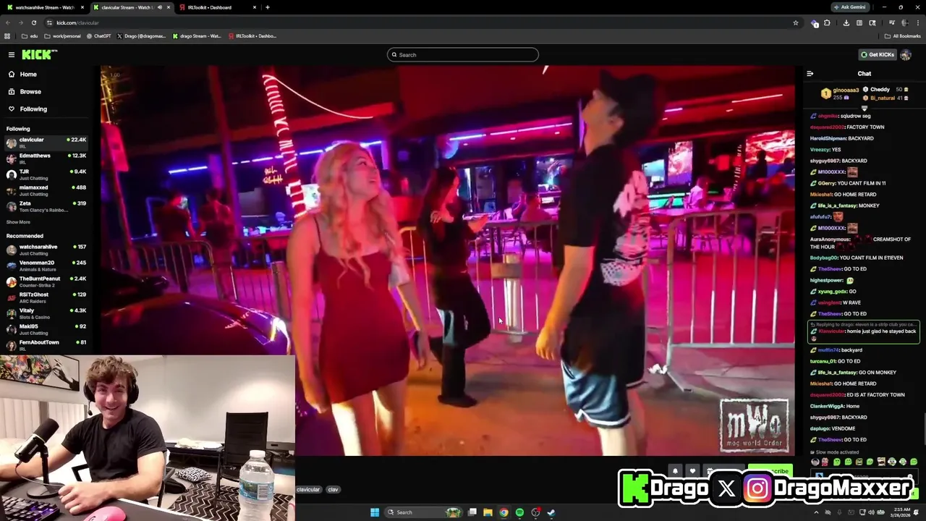Viewport: 926px width, 521px height.
Task: Open TJR channel in Following list
Action: [x=46, y=174]
